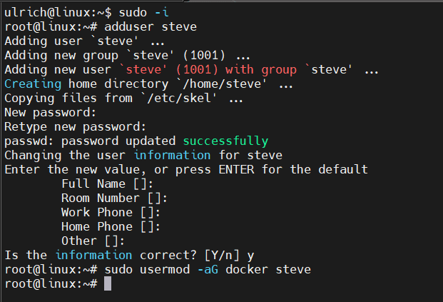Click the "sudo usermod -aG docker steve" command
The width and height of the screenshot is (443, 302).
pyautogui.click(x=208, y=269)
